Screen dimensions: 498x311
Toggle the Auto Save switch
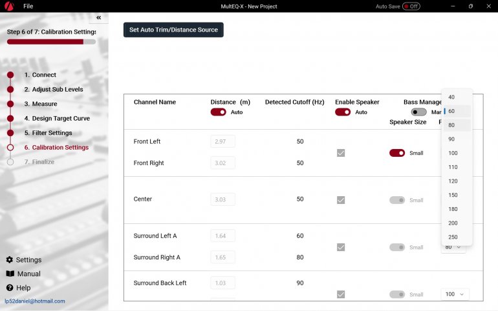pos(411,6)
